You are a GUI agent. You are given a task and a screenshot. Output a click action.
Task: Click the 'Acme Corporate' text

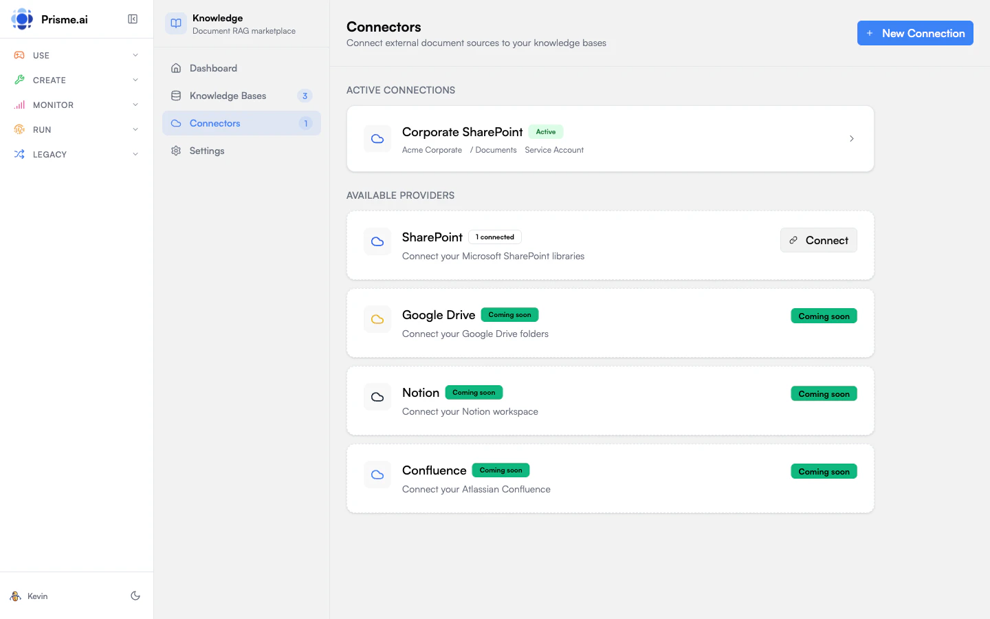432,150
